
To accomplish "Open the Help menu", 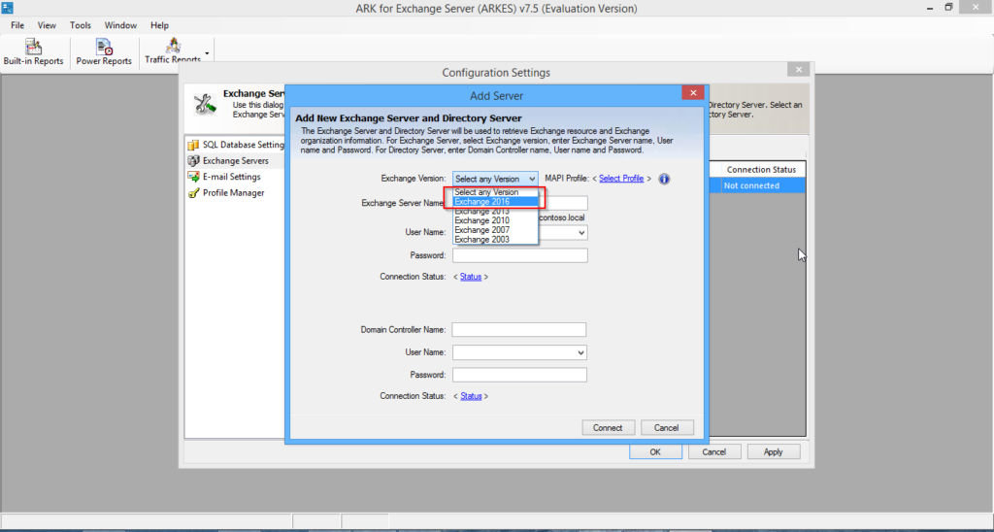I will tap(160, 25).
